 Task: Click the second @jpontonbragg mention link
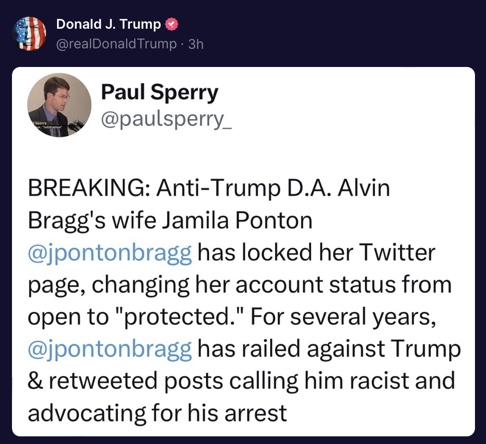pyautogui.click(x=109, y=348)
